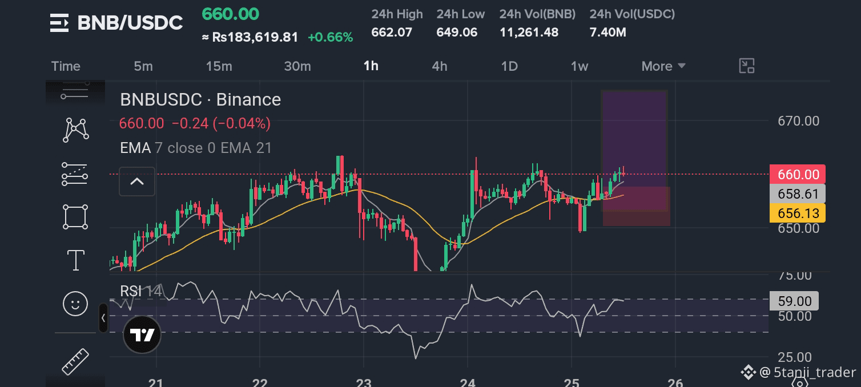This screenshot has height=387, width=861.
Task: Click the 24h Low value 649.06
Action: click(457, 33)
